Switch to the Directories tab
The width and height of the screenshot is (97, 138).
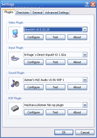(x=23, y=13)
